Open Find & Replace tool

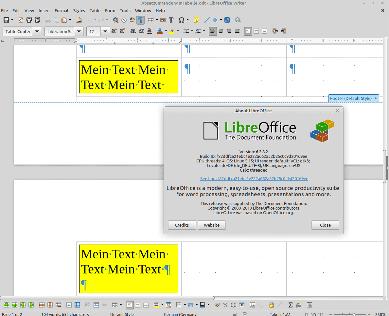[x=115, y=20]
